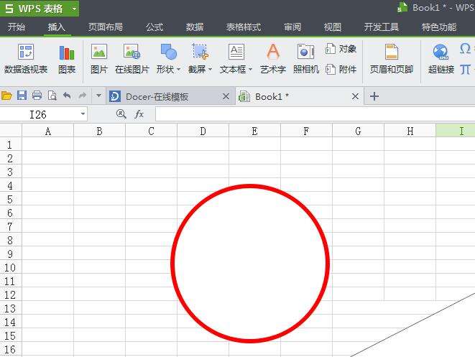Open the 照相机 camera tool

(306, 59)
